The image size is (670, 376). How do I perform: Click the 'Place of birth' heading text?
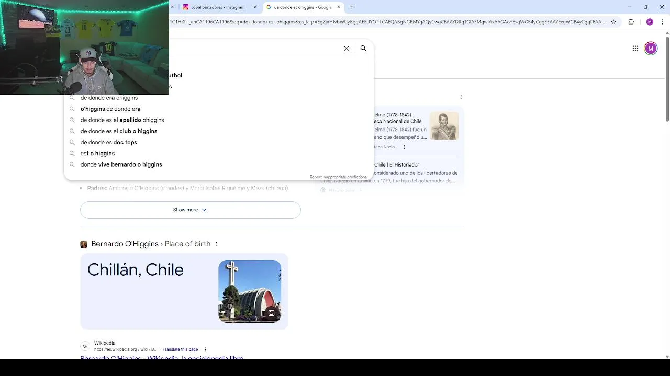click(187, 244)
